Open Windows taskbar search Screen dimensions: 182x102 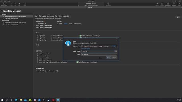pyautogui.click(x=7, y=100)
